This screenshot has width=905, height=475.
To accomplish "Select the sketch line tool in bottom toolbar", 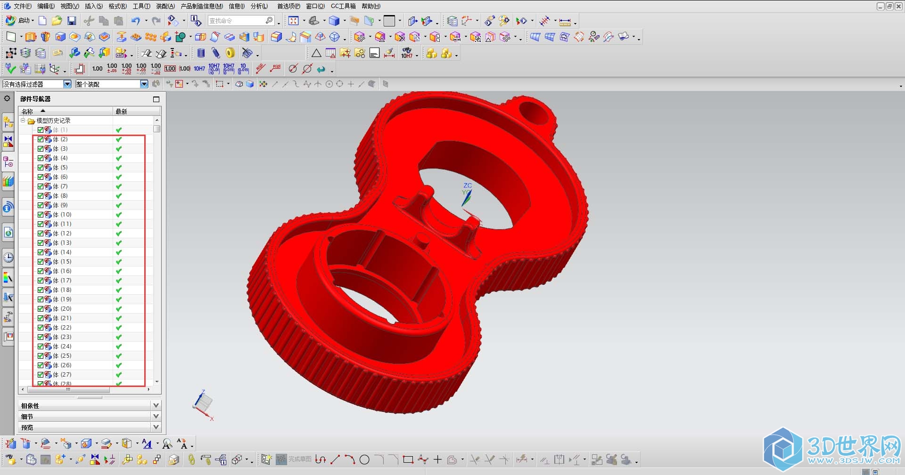I will 335,459.
